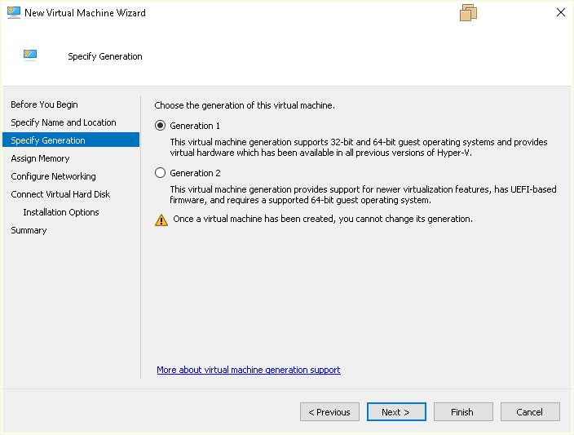Jump to the Summary step
The image size is (574, 435).
pyautogui.click(x=29, y=230)
